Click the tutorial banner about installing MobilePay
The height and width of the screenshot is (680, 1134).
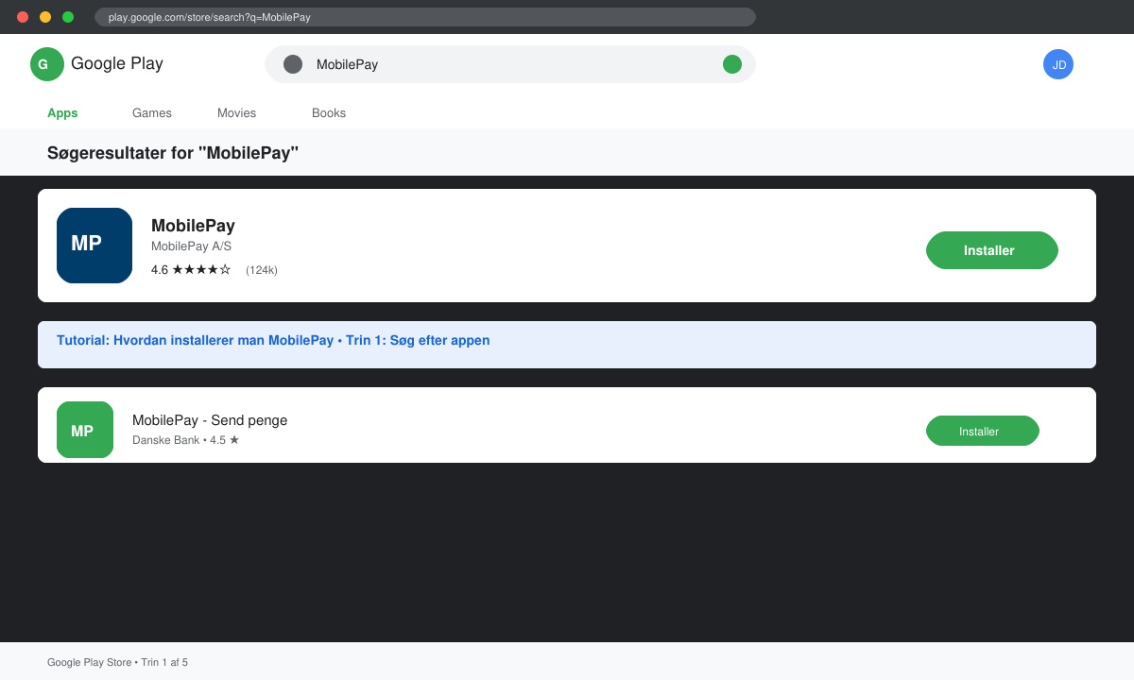pos(567,345)
